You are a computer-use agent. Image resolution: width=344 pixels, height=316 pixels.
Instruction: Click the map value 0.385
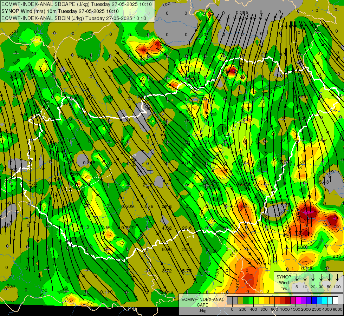242,13
